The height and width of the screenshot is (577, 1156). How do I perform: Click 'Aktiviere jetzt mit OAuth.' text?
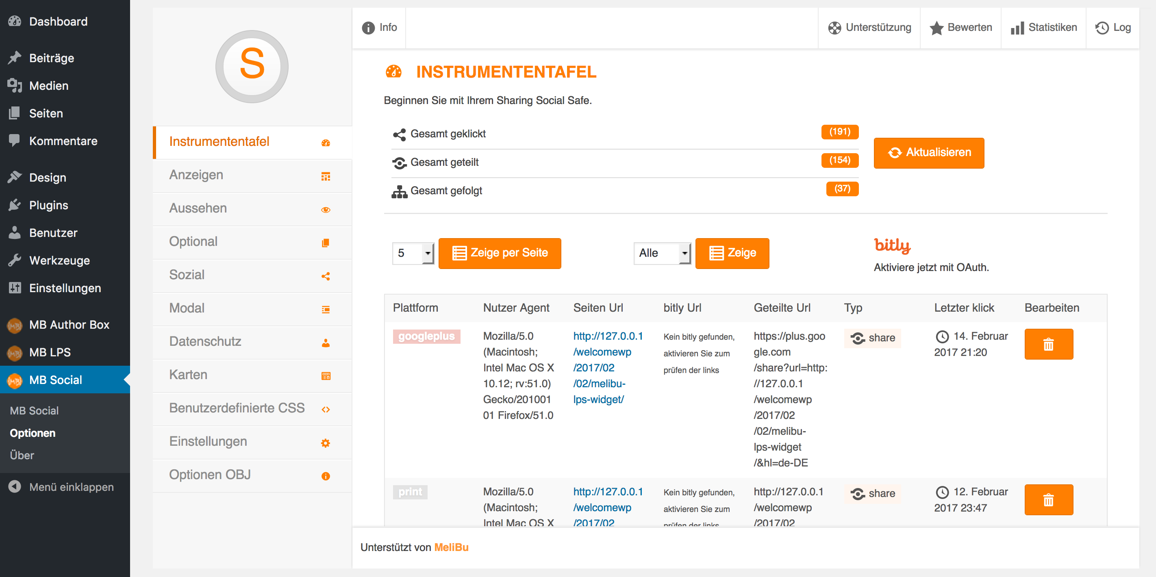(x=931, y=267)
